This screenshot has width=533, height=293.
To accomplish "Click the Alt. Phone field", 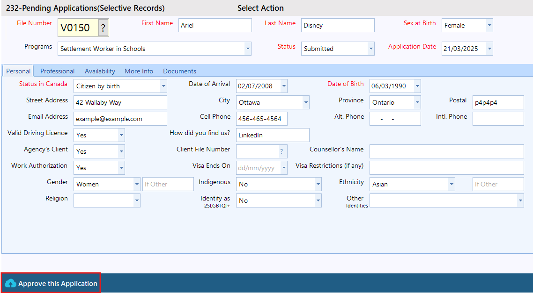I will (395, 119).
